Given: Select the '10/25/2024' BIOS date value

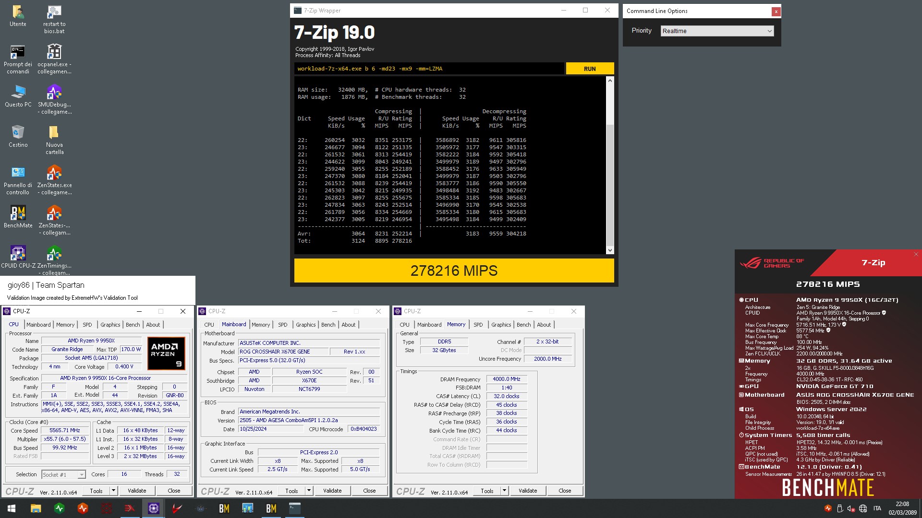Looking at the screenshot, I should 270,429.
